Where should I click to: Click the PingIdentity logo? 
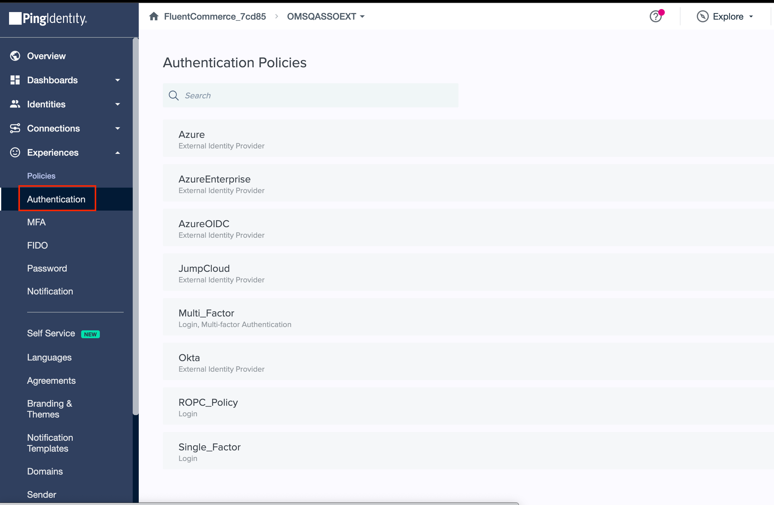pyautogui.click(x=48, y=18)
